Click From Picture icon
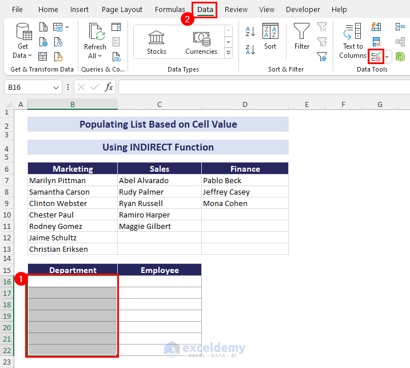This screenshot has height=368, width=410. coord(58,27)
